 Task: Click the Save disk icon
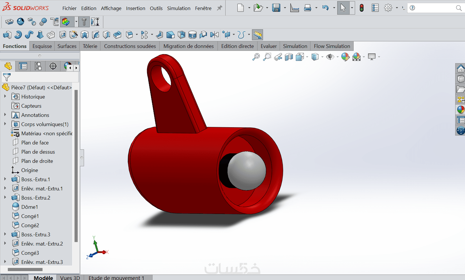(276, 8)
